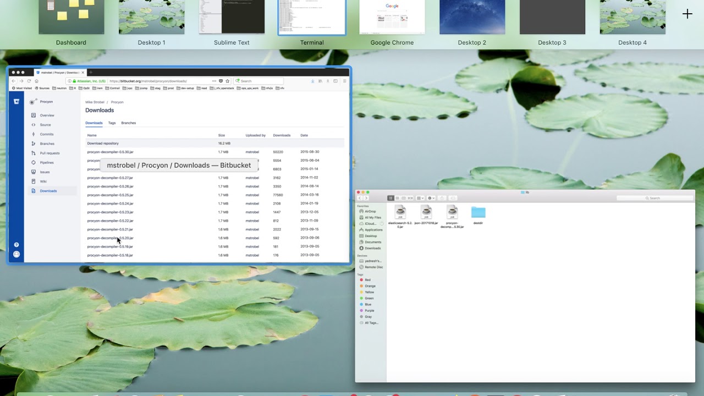Click the Procyon repository name in the sidebar
The width and height of the screenshot is (704, 396).
click(46, 102)
